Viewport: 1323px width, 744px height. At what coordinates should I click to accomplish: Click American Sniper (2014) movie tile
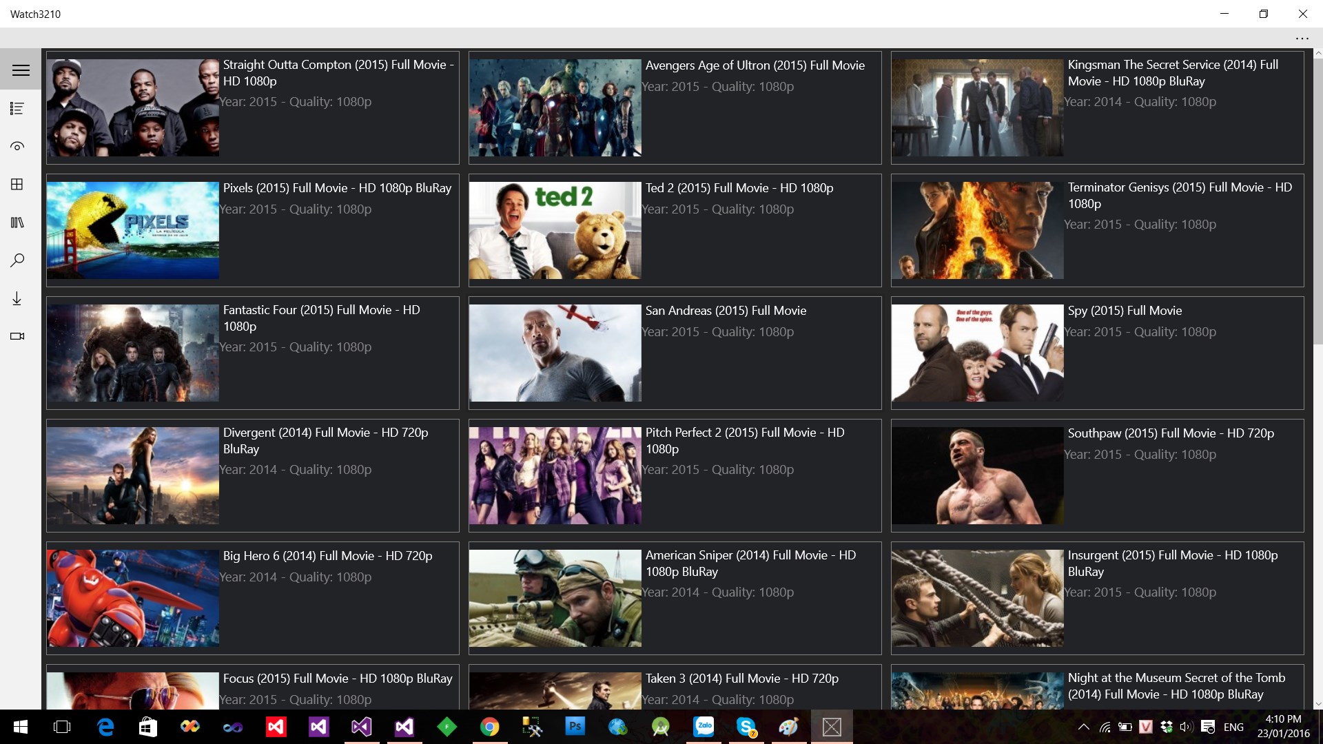(675, 598)
